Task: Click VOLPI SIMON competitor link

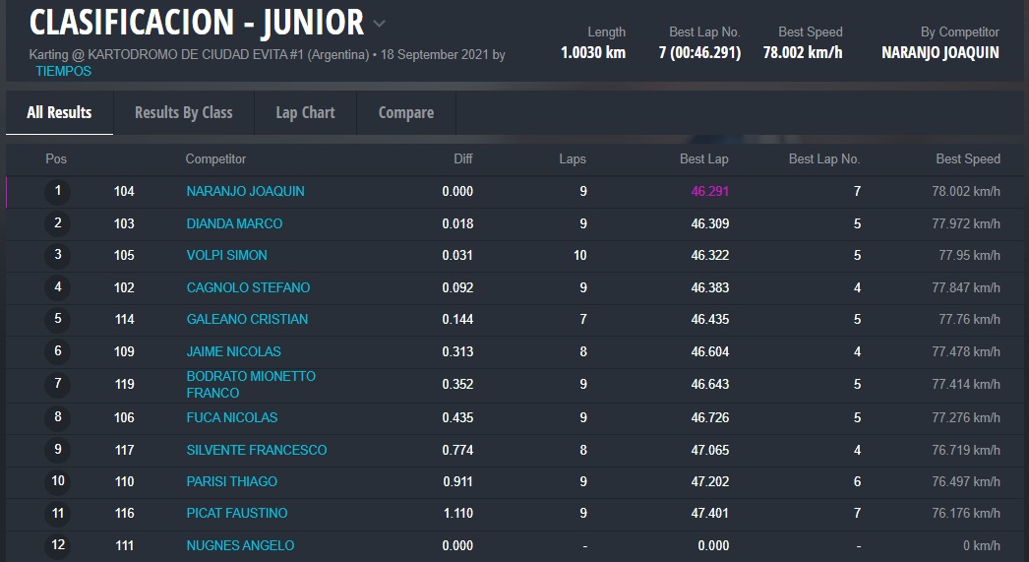Action: coord(226,255)
